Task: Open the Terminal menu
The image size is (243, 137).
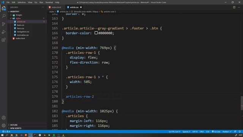Action: [x=49, y=2]
